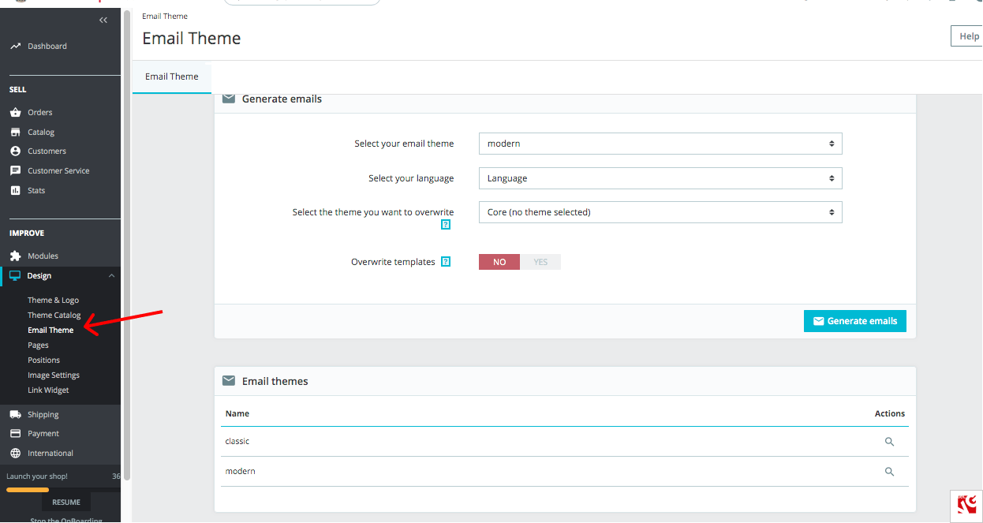The height and width of the screenshot is (523, 983).
Task: Open Shipping menu item
Action: click(43, 415)
